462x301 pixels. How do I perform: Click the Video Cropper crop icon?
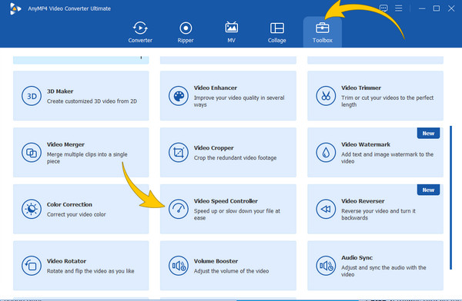179,153
